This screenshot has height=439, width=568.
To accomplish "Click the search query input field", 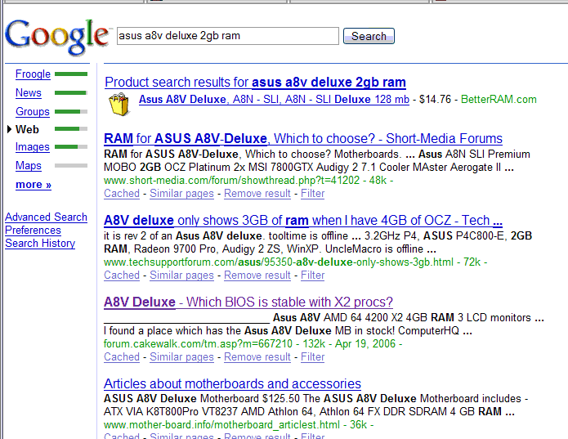I will (228, 36).
